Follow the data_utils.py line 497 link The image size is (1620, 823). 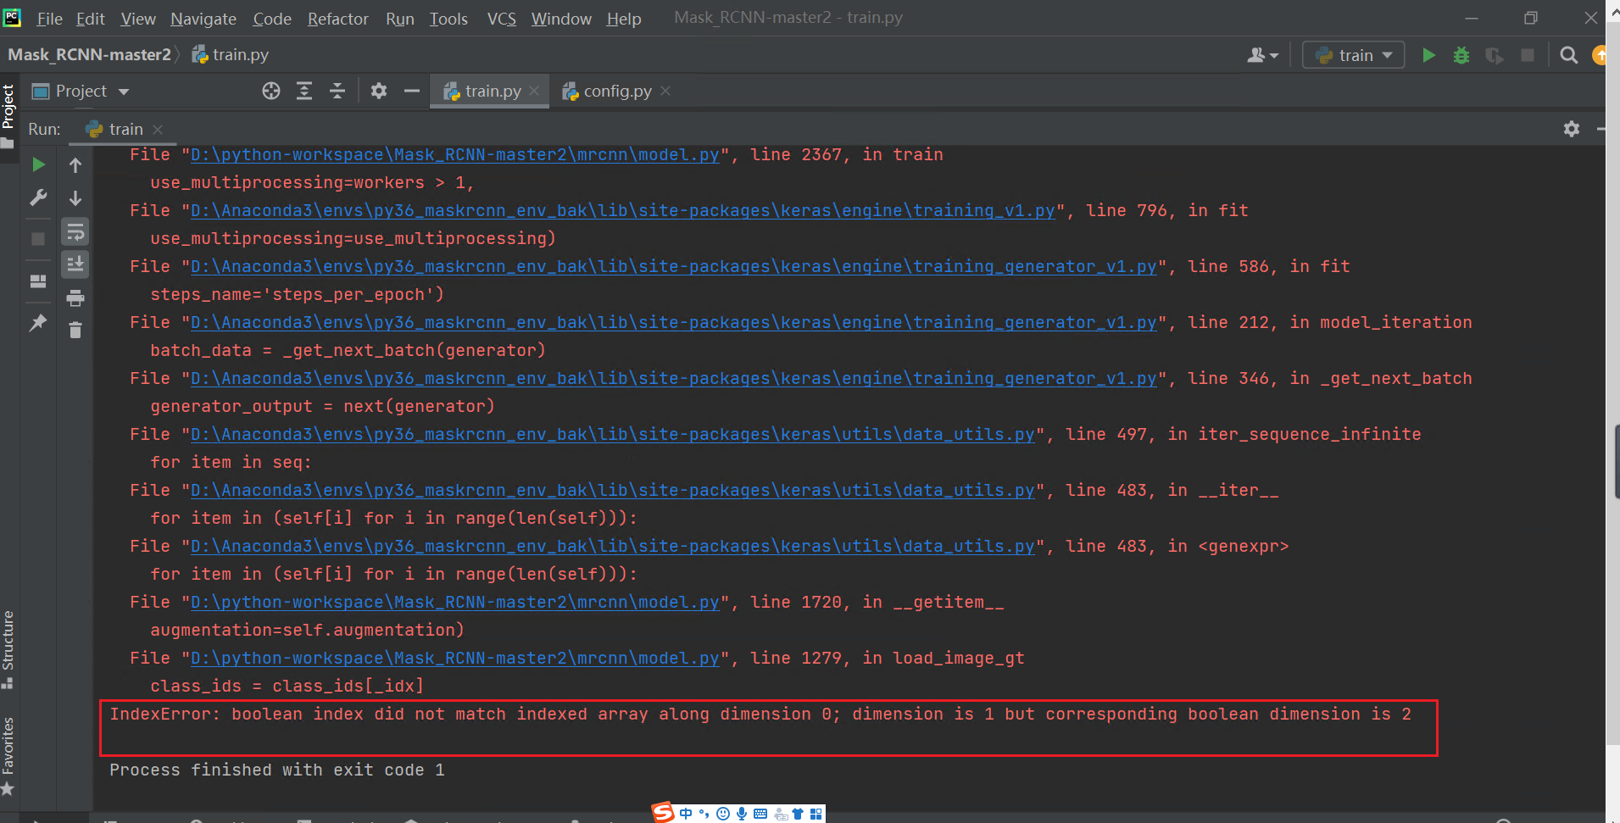(612, 434)
